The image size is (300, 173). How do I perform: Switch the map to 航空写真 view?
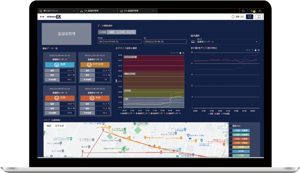60,126
